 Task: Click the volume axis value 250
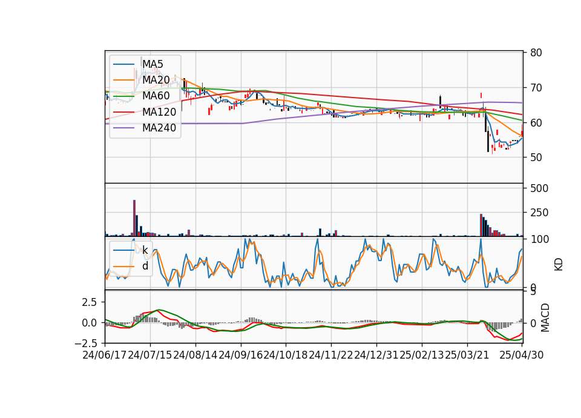click(539, 213)
